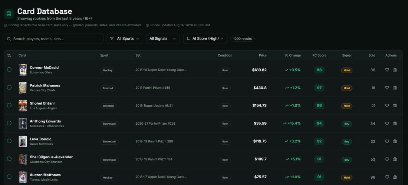Viewport: 408px width, 185px height.
Task: Click the Football tag for Patrick Mahomes
Action: [108, 88]
